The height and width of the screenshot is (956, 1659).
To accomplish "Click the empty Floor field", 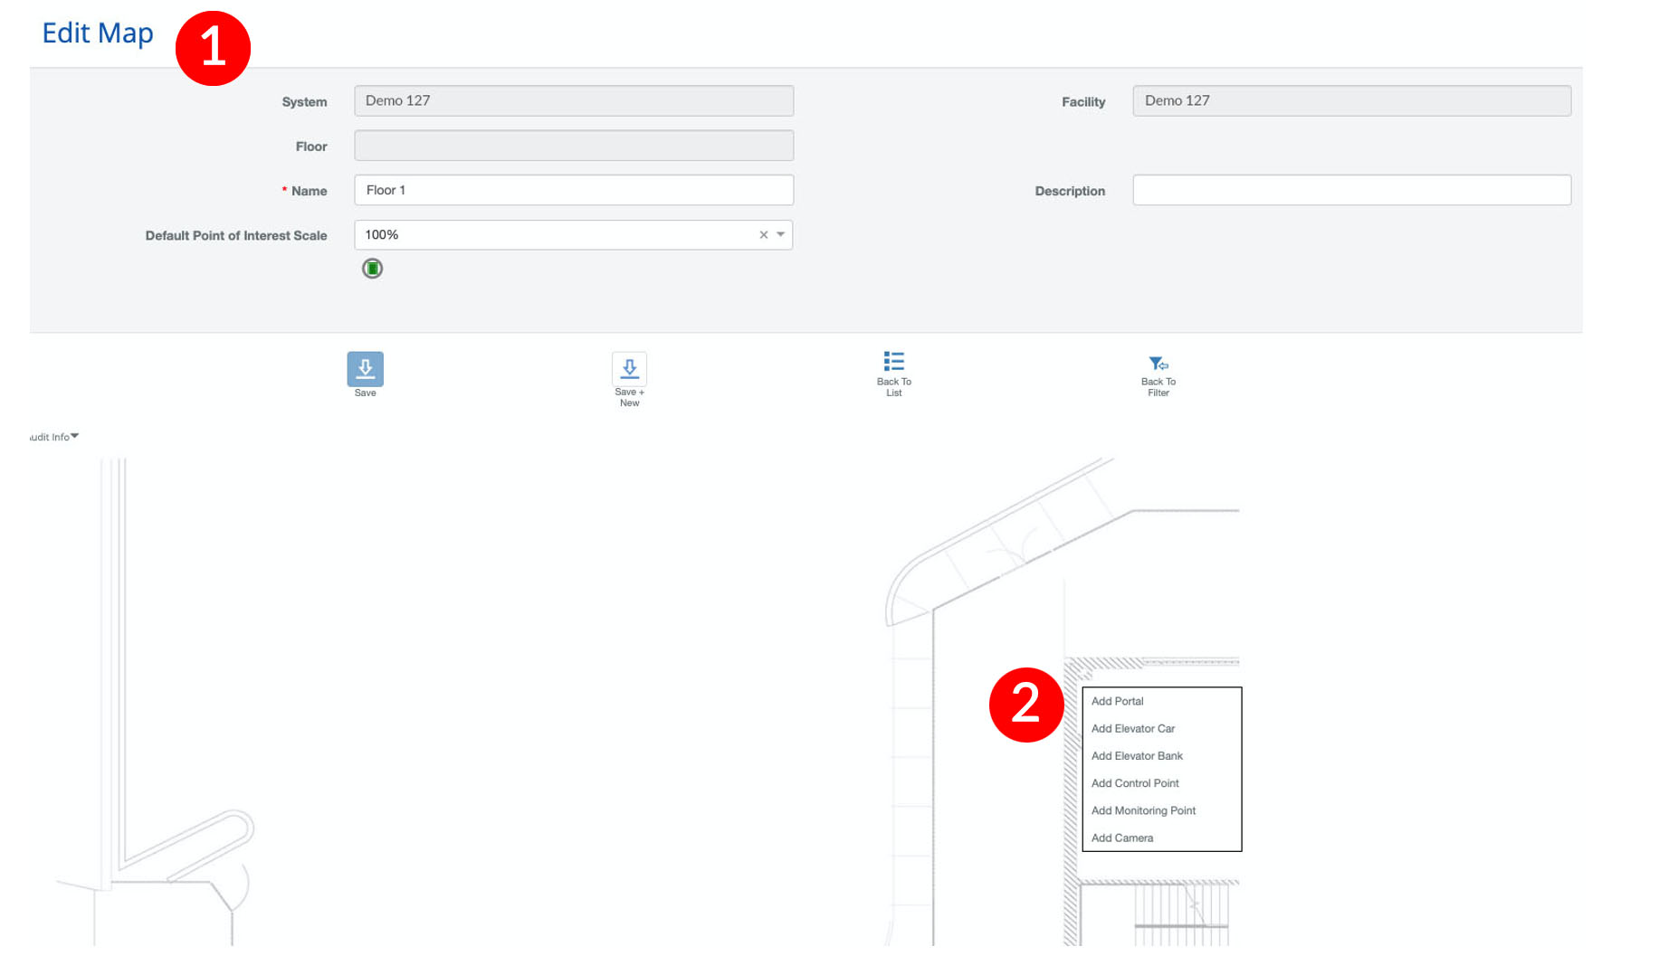I will click(x=573, y=146).
